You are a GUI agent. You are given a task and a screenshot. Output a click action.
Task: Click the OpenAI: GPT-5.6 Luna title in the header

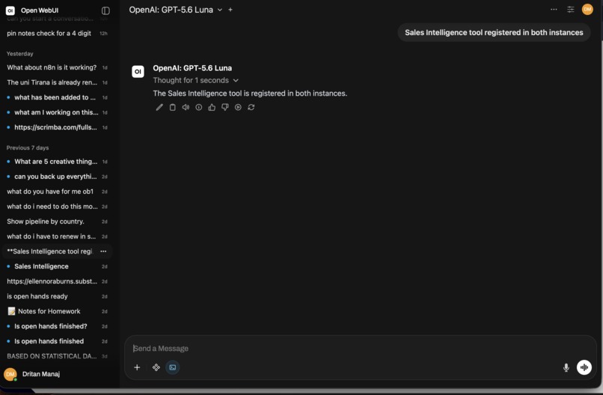(171, 10)
